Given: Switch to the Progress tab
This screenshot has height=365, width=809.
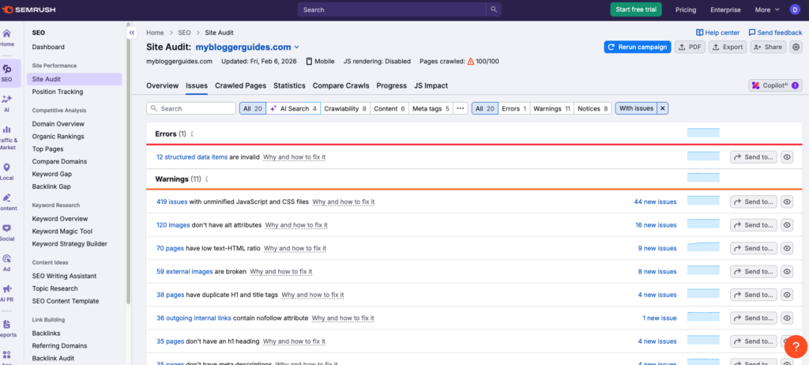Looking at the screenshot, I should pos(392,85).
